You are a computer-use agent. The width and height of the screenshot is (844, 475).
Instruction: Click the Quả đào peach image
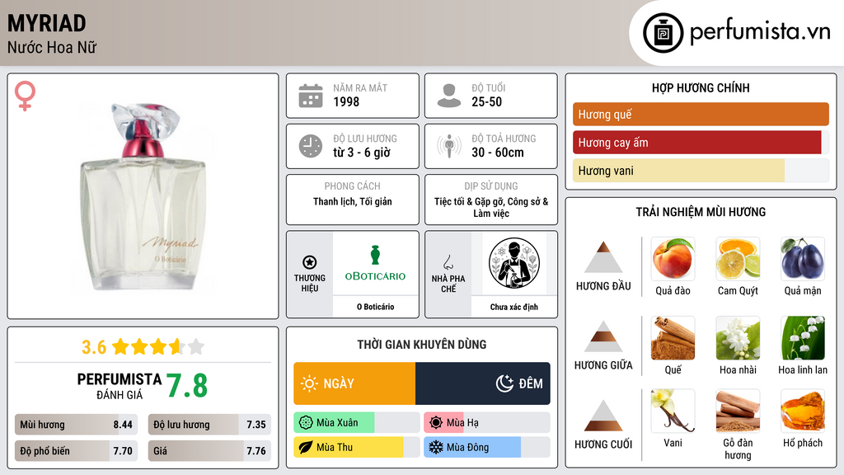pos(673,259)
